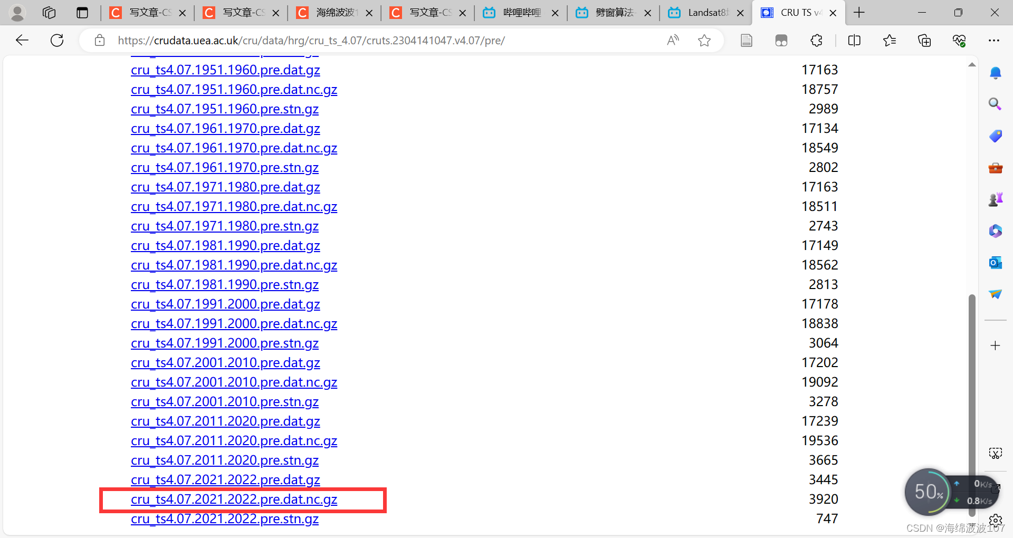The width and height of the screenshot is (1013, 538).
Task: Switch to the 劈窗算法 tab
Action: 614,13
